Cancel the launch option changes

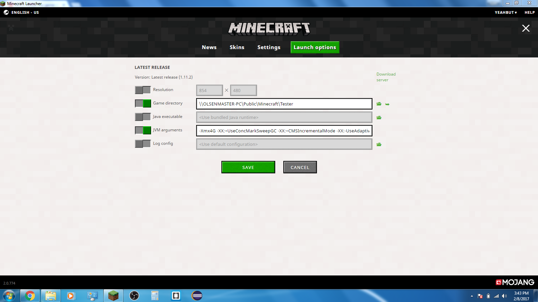[300, 167]
